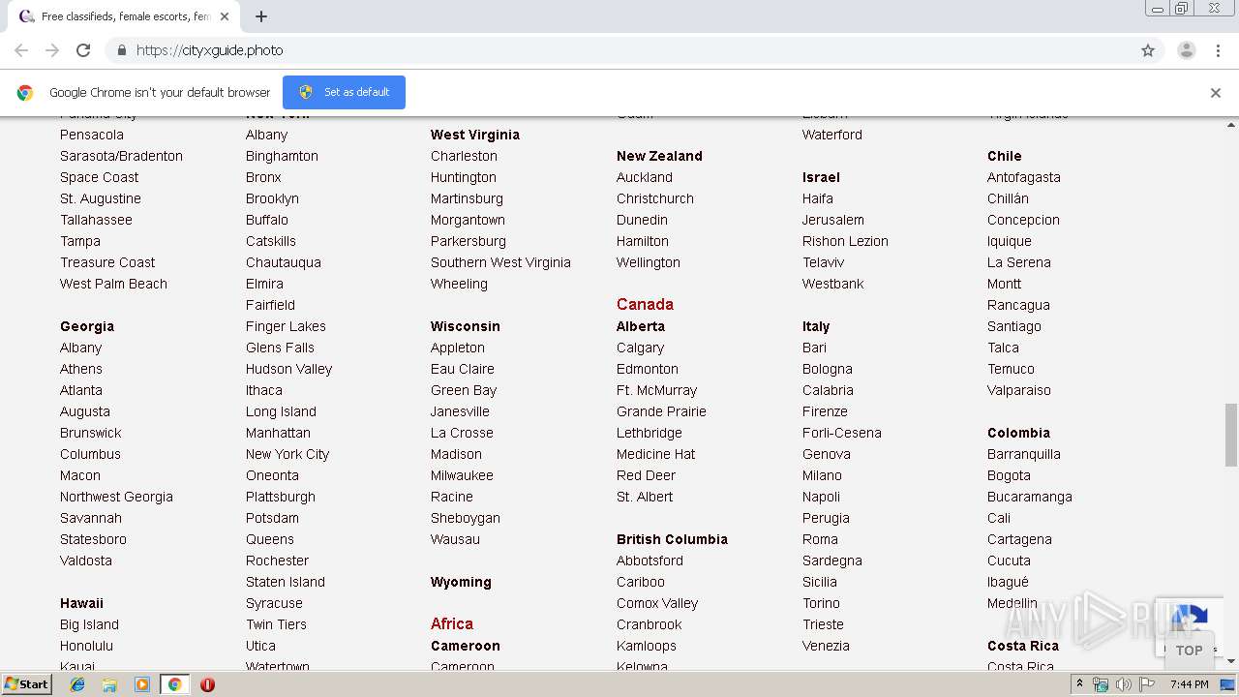1239x697 pixels.
Task: Go back with the browser back arrow
Action: [21, 50]
